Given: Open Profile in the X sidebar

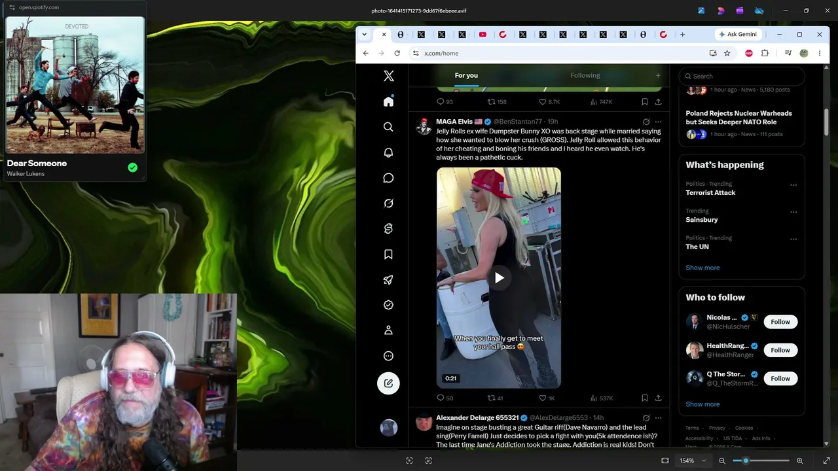Looking at the screenshot, I should 388,330.
